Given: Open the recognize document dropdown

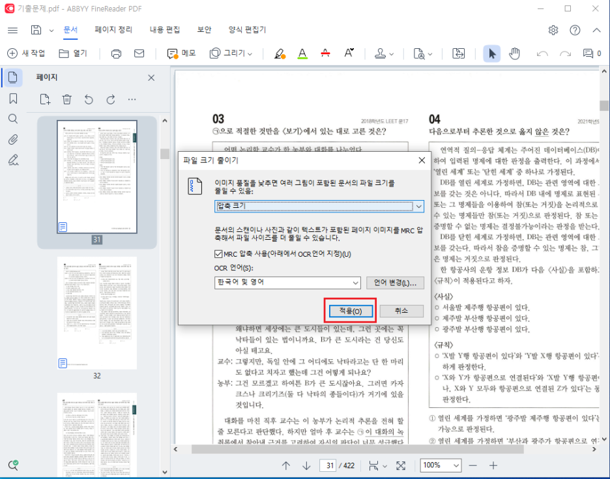Looking at the screenshot, I should (x=423, y=53).
